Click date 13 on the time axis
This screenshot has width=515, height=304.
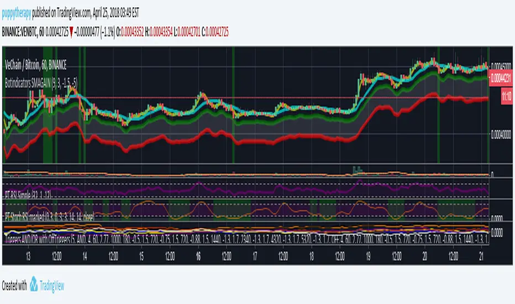tap(28, 256)
